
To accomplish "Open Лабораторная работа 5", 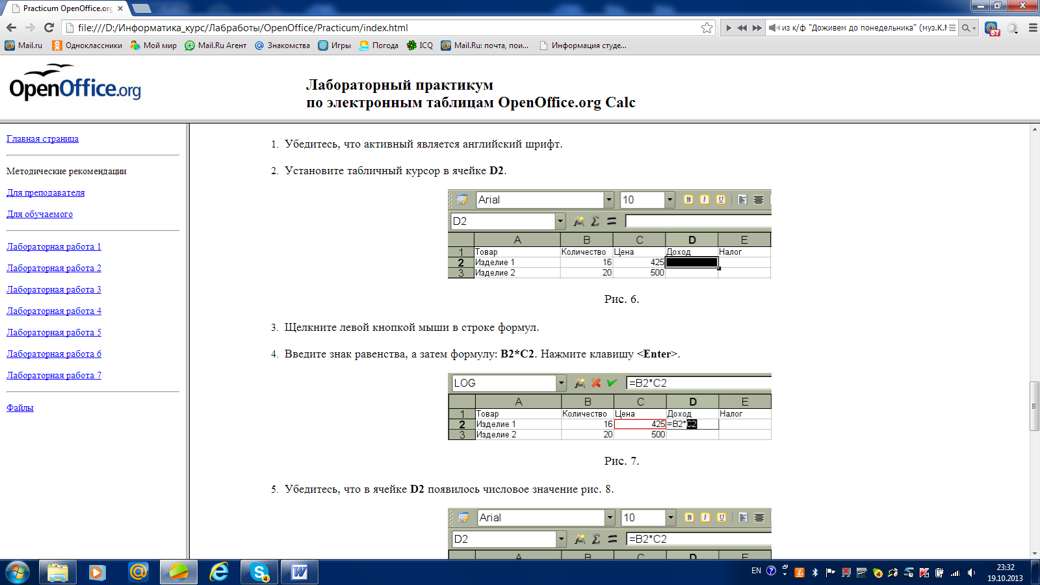I will coord(54,332).
